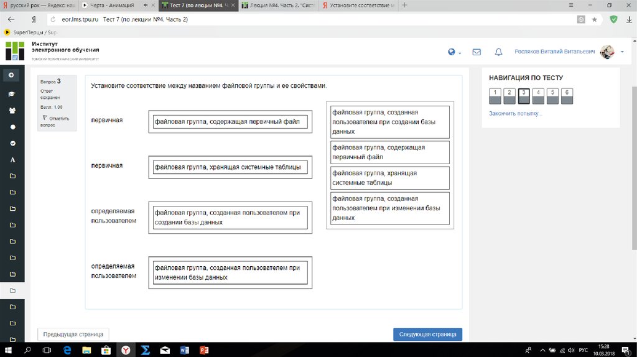This screenshot has width=637, height=357.
Task: Mute the Черта - АнимациЯ tab sound icon
Action: coord(146,5)
